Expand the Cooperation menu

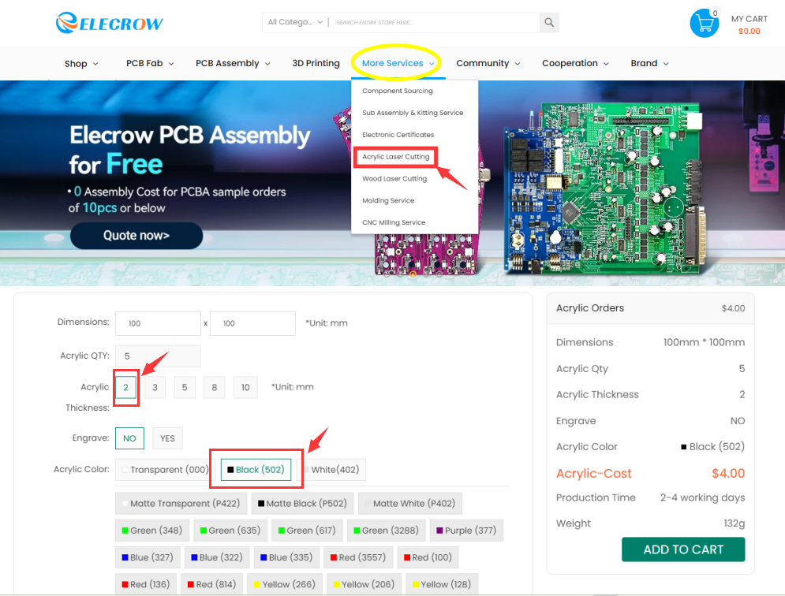coord(575,63)
